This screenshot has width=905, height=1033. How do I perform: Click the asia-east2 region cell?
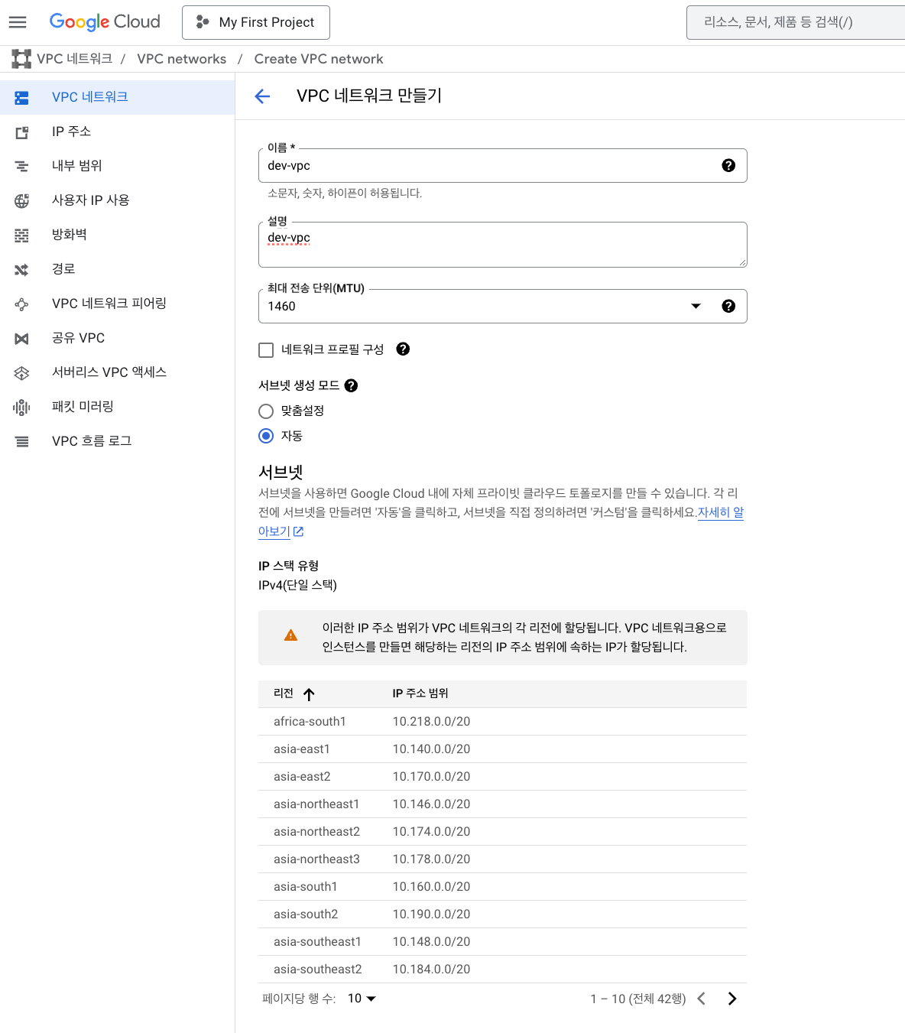tap(302, 777)
